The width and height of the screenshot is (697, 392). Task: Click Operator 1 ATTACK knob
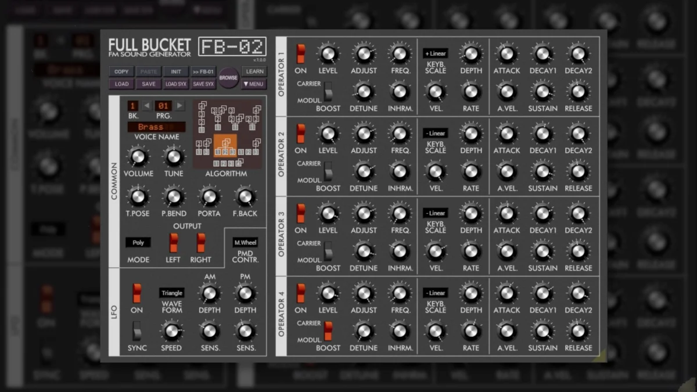507,54
